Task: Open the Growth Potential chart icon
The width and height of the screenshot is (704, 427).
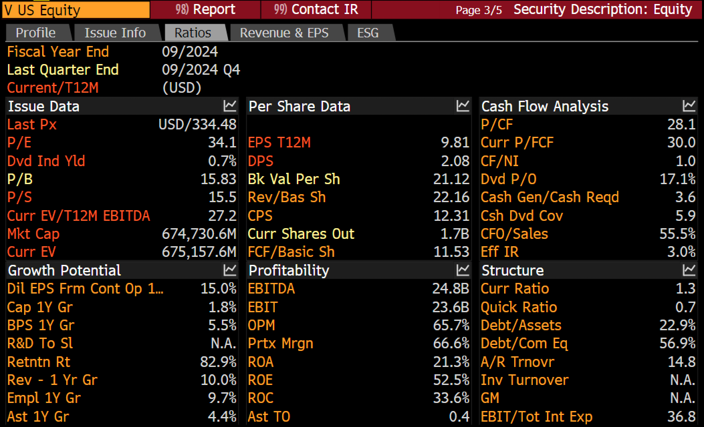Action: pyautogui.click(x=230, y=270)
